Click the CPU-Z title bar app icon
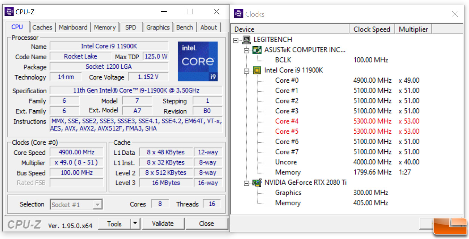469x239 pixels. click(x=9, y=12)
